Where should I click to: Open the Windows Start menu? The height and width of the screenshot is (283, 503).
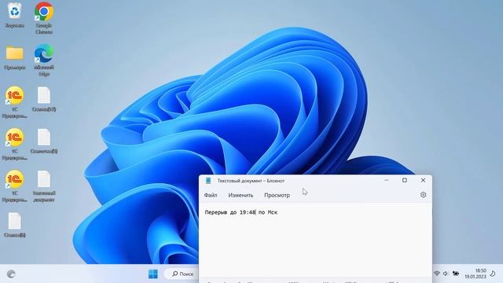coord(153,274)
